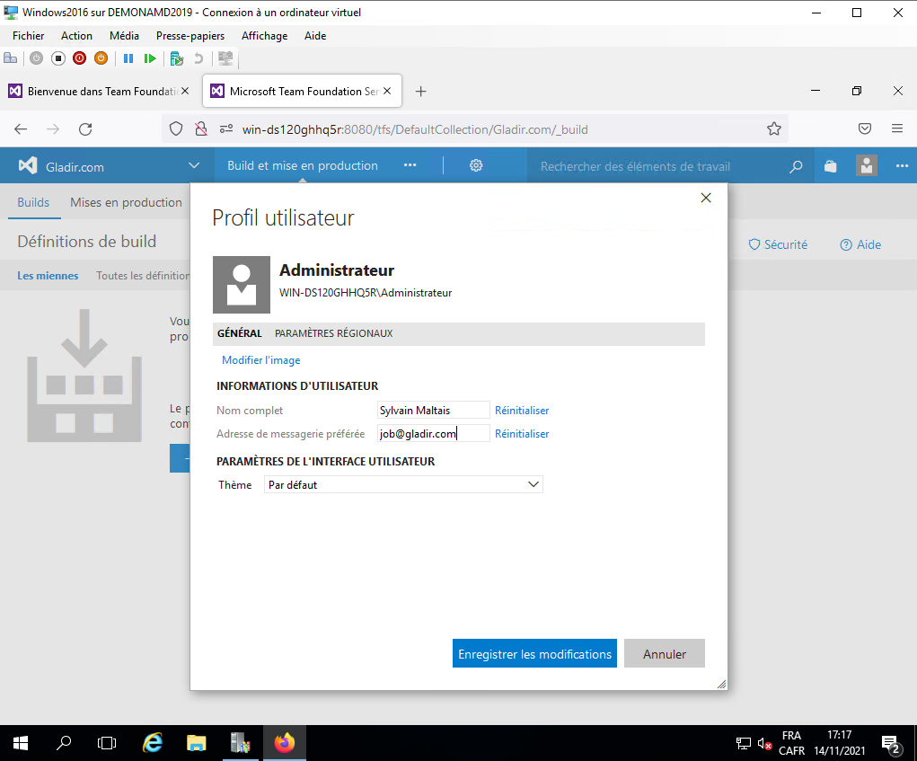Reload the page in Firefox
Image resolution: width=917 pixels, height=761 pixels.
pos(85,129)
